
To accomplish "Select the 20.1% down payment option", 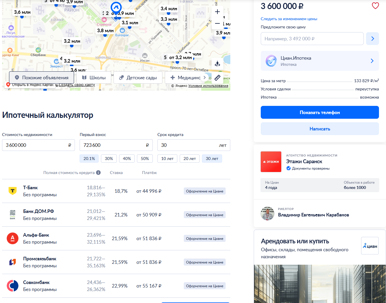I will [x=89, y=159].
